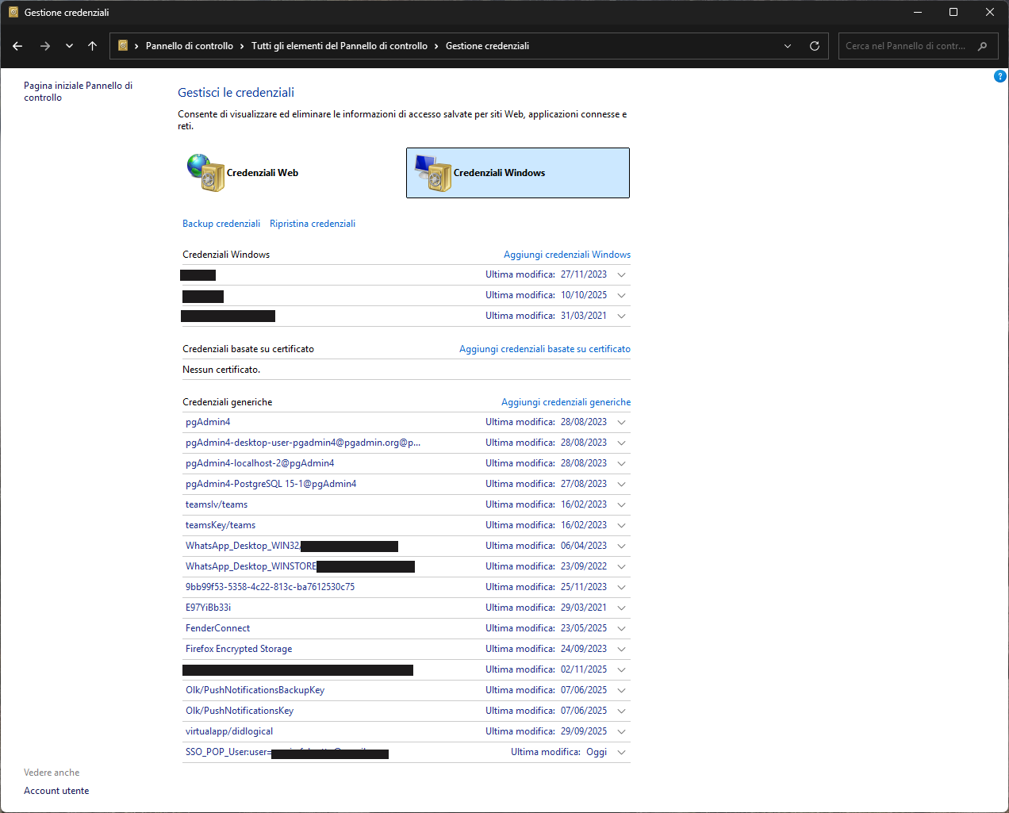
Task: Go up one folder level
Action: 93,46
